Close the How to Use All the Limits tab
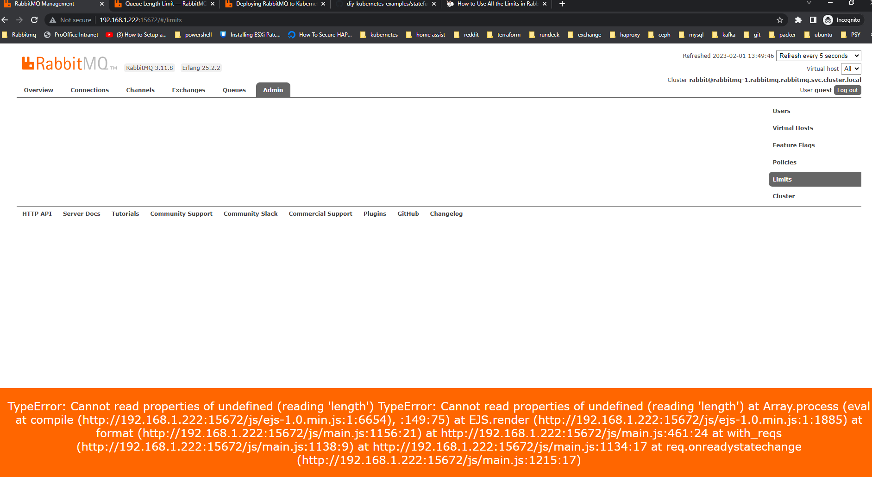 coord(545,4)
